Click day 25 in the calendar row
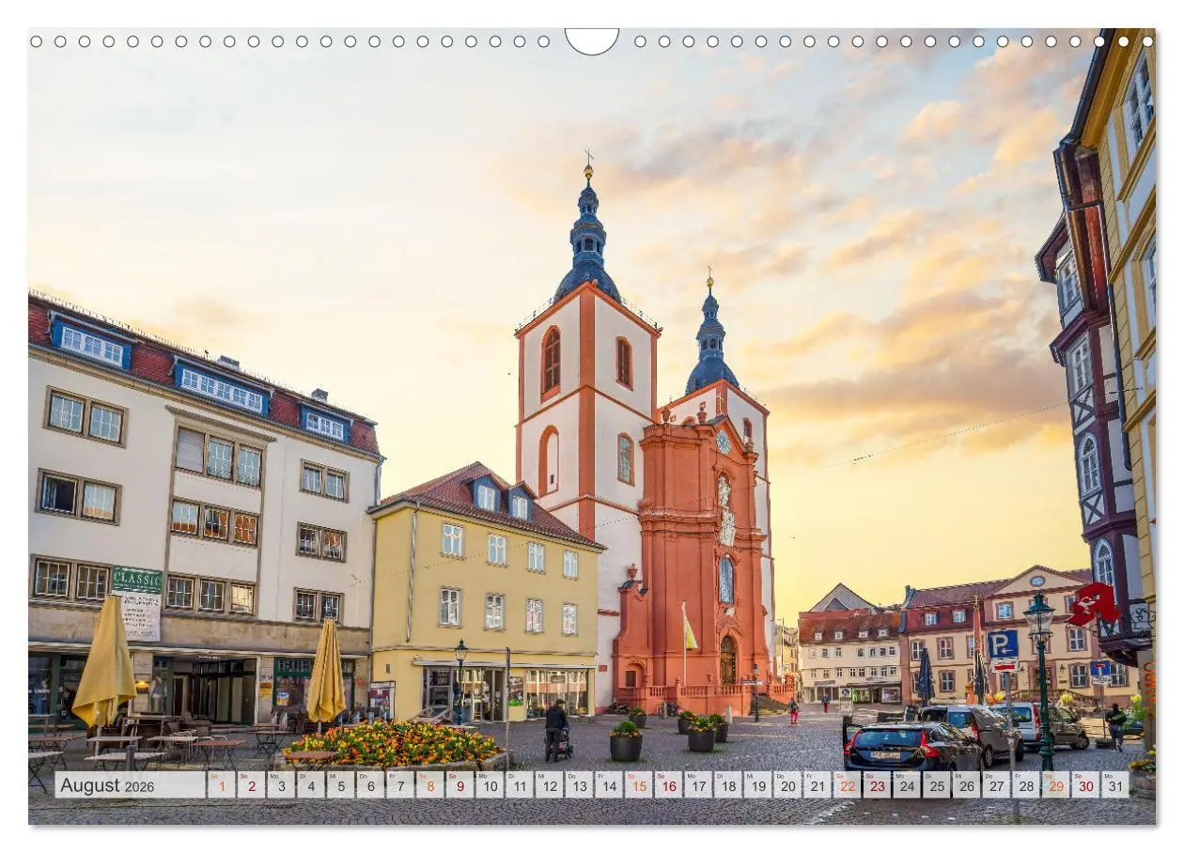 point(937,785)
